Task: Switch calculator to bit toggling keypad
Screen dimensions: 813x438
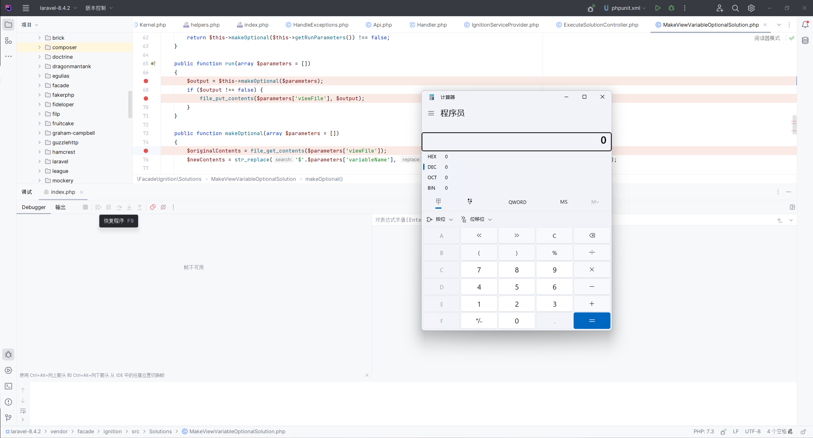Action: [x=470, y=201]
